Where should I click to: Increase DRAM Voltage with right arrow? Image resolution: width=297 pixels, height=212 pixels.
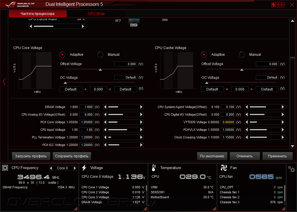coord(141,107)
